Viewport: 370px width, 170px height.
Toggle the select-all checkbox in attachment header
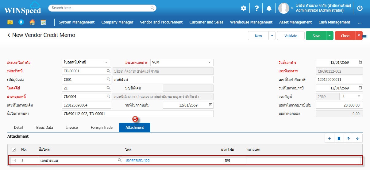[13, 150]
